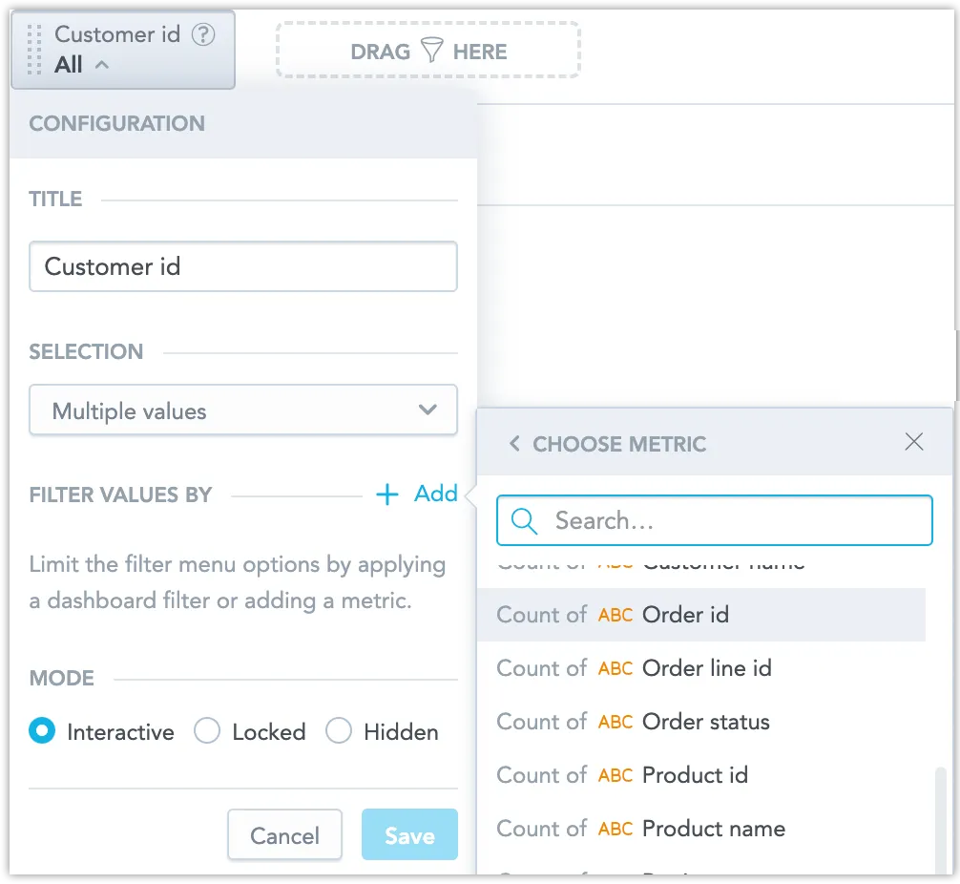Click the magnifier icon in the Search field

pyautogui.click(x=523, y=520)
